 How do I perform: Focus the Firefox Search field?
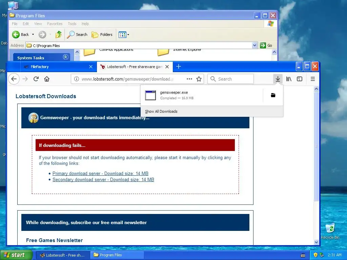point(230,79)
